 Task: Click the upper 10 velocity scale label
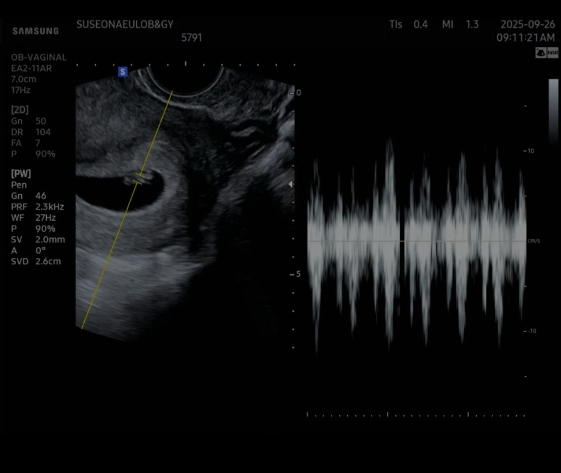pyautogui.click(x=530, y=151)
